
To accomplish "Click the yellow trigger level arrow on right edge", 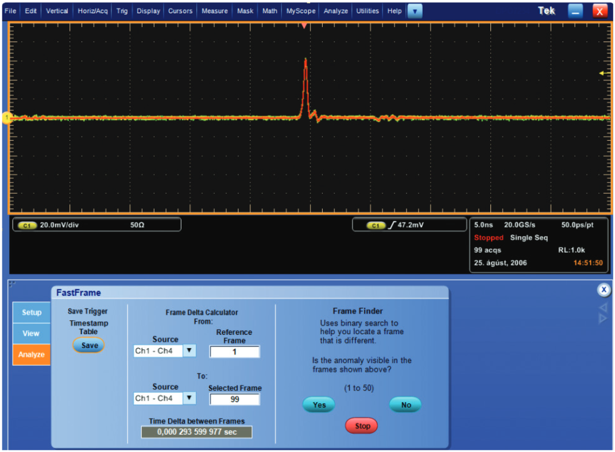I will tap(602, 73).
